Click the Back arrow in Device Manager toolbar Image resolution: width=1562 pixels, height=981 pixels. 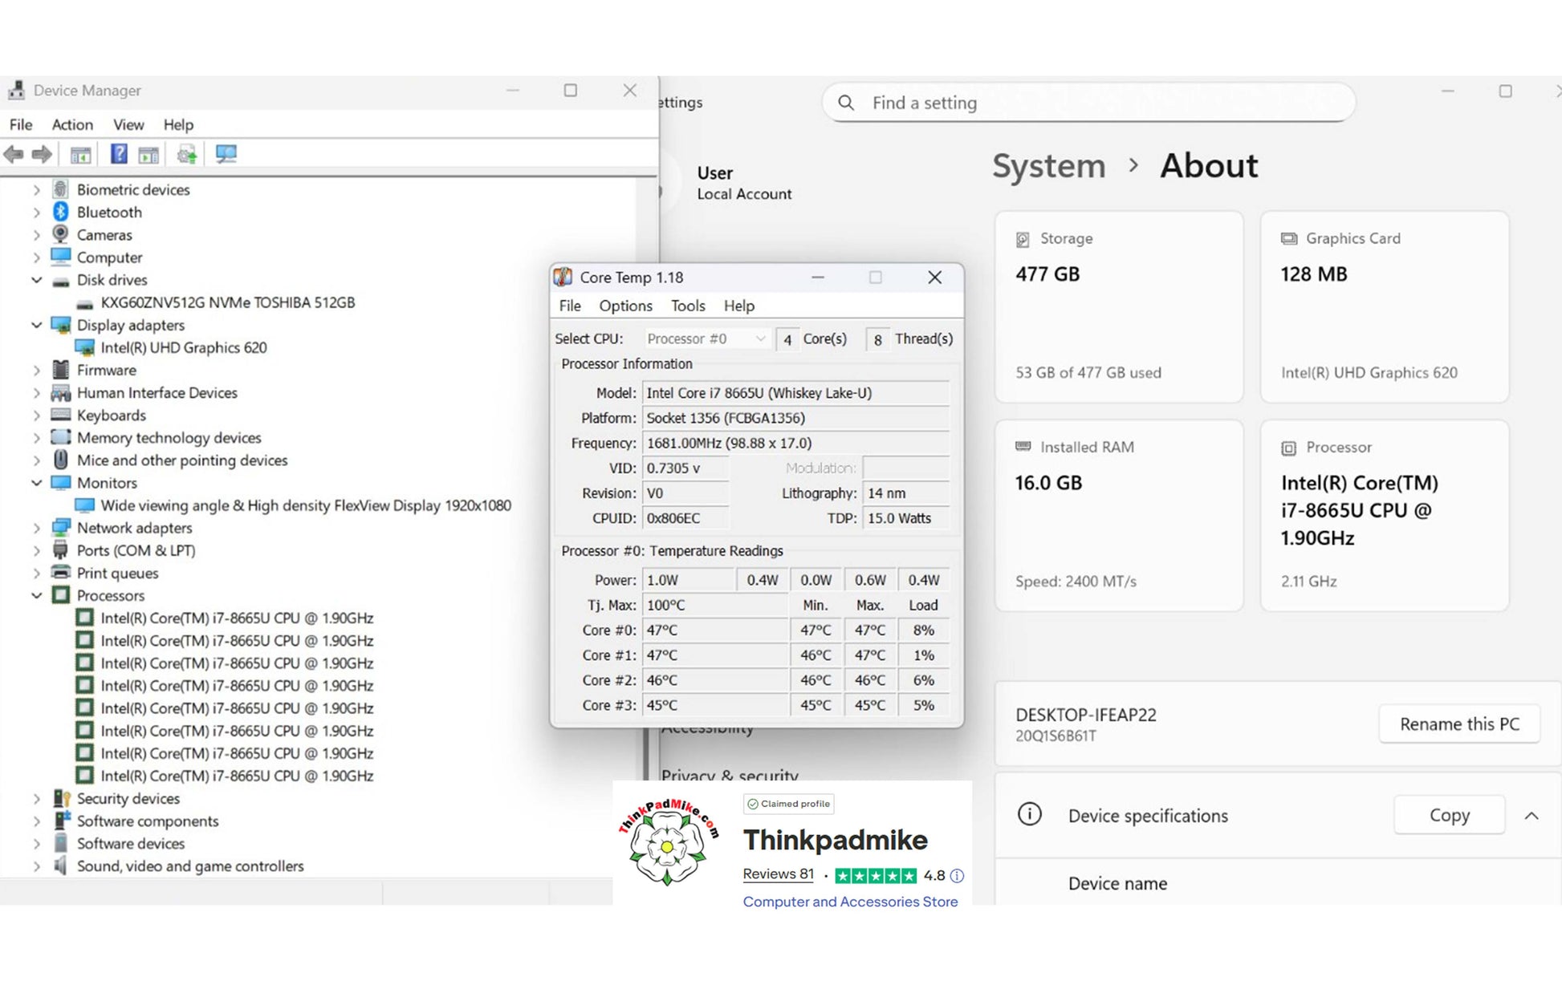(x=14, y=154)
